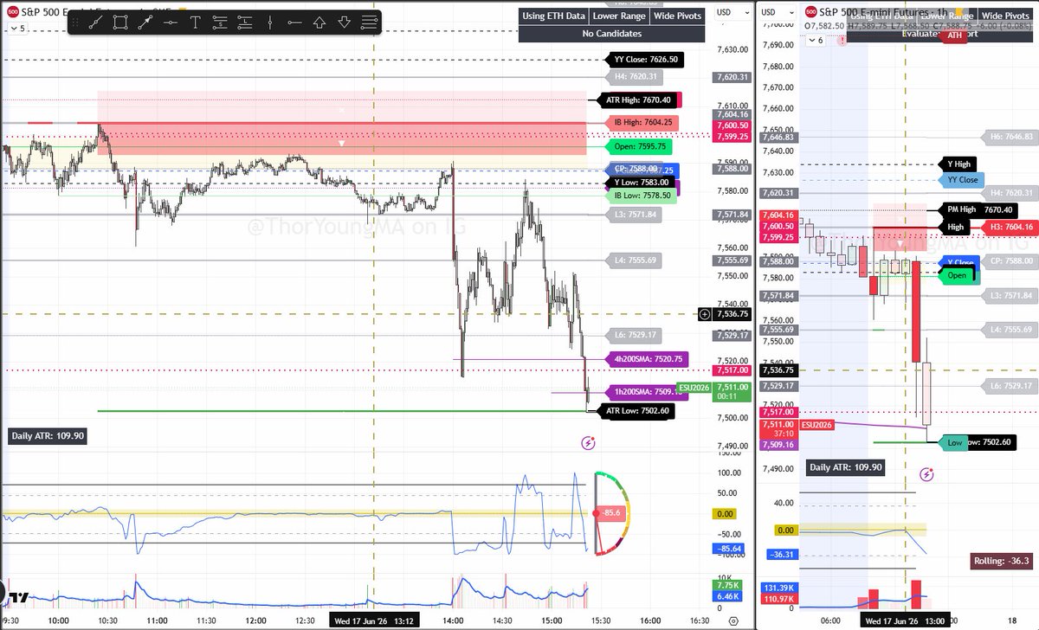Click the Daily ATR: 109.90 box on left chart
The width and height of the screenshot is (1039, 630).
[x=48, y=436]
